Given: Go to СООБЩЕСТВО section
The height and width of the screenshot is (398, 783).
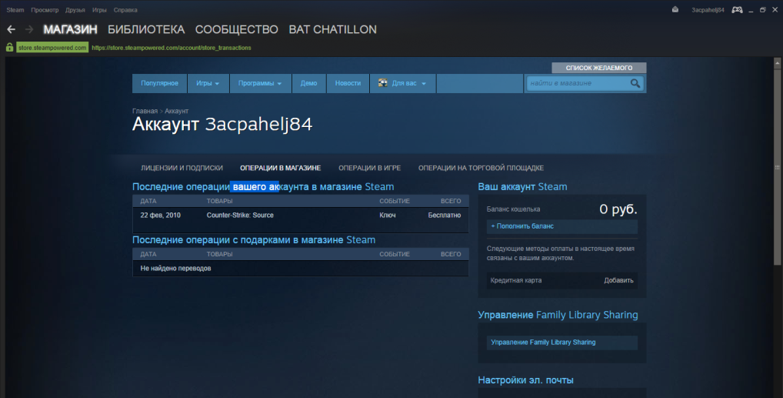Looking at the screenshot, I should click(237, 29).
